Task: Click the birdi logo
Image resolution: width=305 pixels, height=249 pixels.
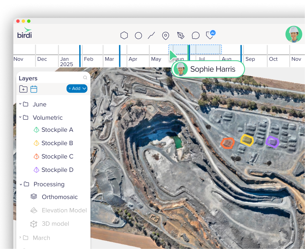Action: 24,33
